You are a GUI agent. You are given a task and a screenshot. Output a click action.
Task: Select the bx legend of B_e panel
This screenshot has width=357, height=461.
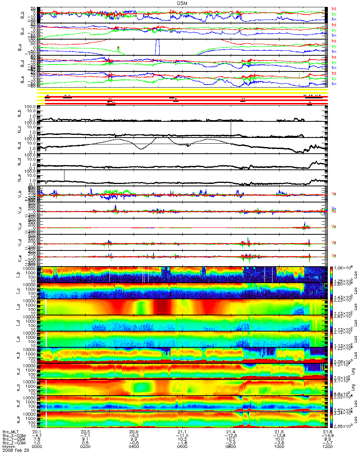334,84
